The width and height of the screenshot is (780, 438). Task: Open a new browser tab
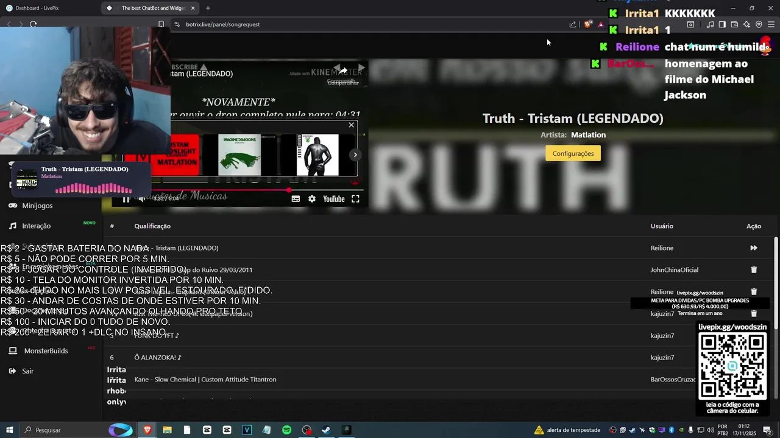coord(208,8)
